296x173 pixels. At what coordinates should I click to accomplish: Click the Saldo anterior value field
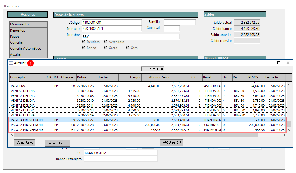coord(247,35)
